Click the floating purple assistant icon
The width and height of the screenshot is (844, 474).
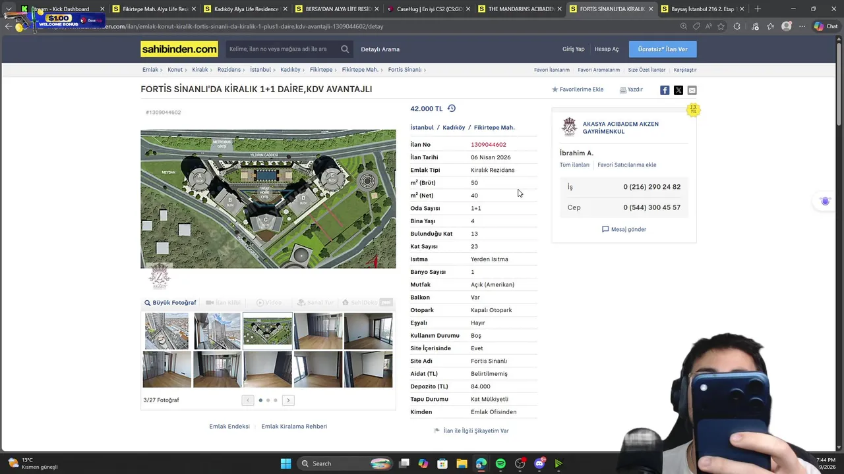pyautogui.click(x=825, y=201)
